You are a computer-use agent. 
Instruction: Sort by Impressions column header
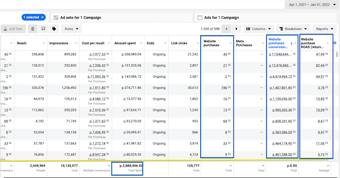59,43
